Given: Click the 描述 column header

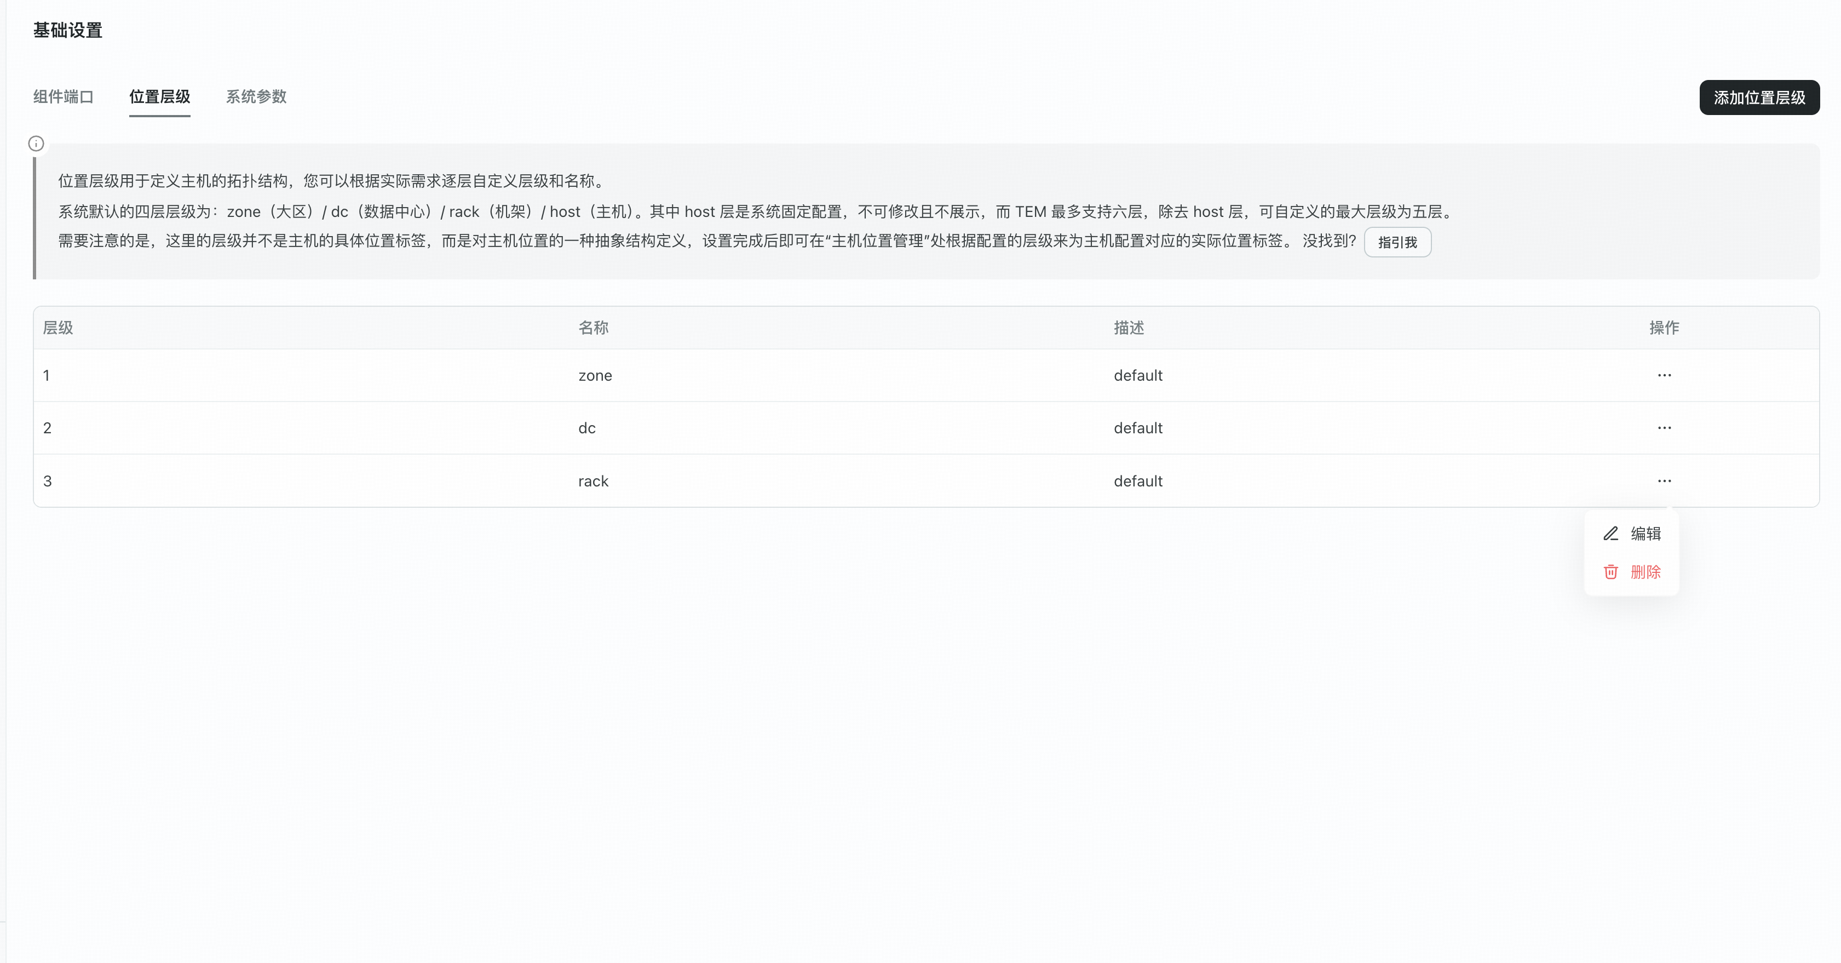Looking at the screenshot, I should pos(1129,328).
